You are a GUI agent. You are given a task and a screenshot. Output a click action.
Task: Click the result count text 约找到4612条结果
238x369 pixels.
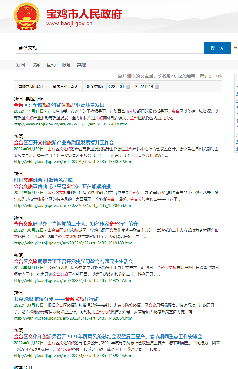coord(178,76)
